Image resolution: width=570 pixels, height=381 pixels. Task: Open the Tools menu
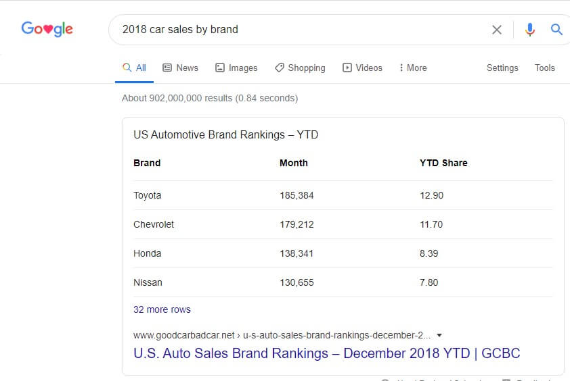point(544,68)
